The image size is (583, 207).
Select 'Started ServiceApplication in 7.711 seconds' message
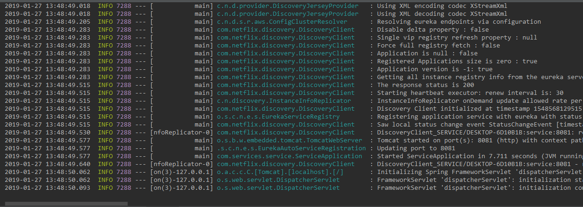tap(480, 156)
